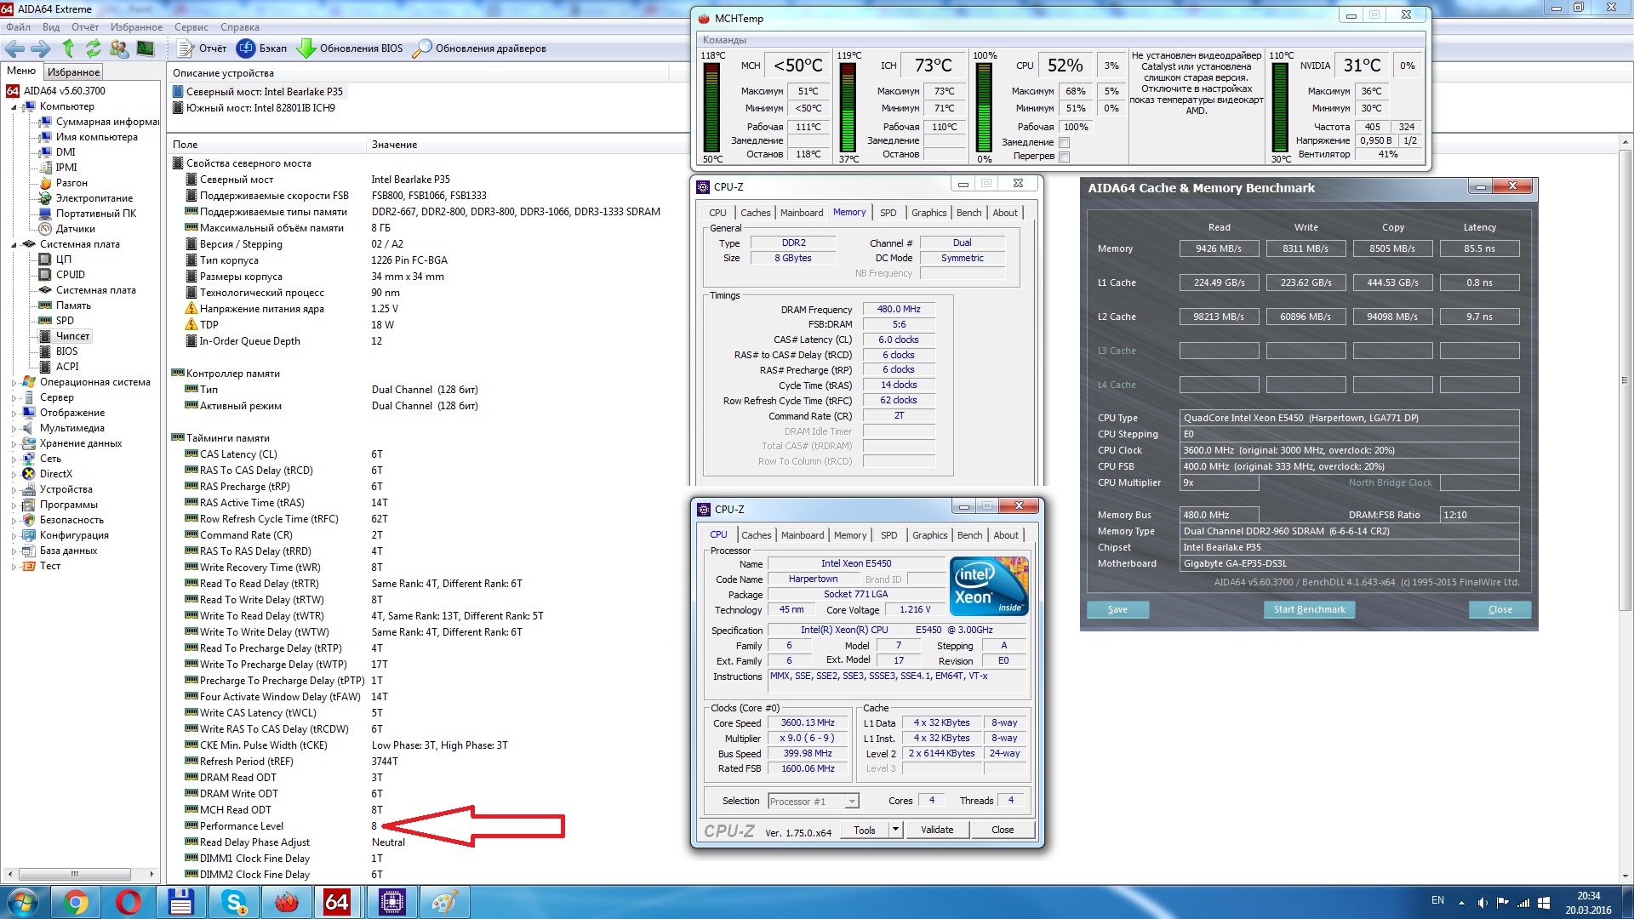Switch to the Избранное tab

(x=73, y=72)
